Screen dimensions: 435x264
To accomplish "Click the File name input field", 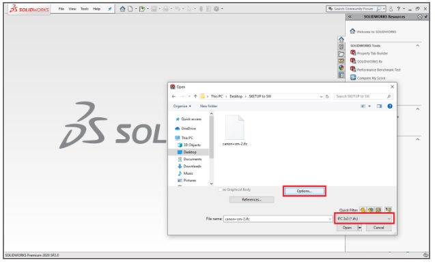I will click(x=276, y=219).
